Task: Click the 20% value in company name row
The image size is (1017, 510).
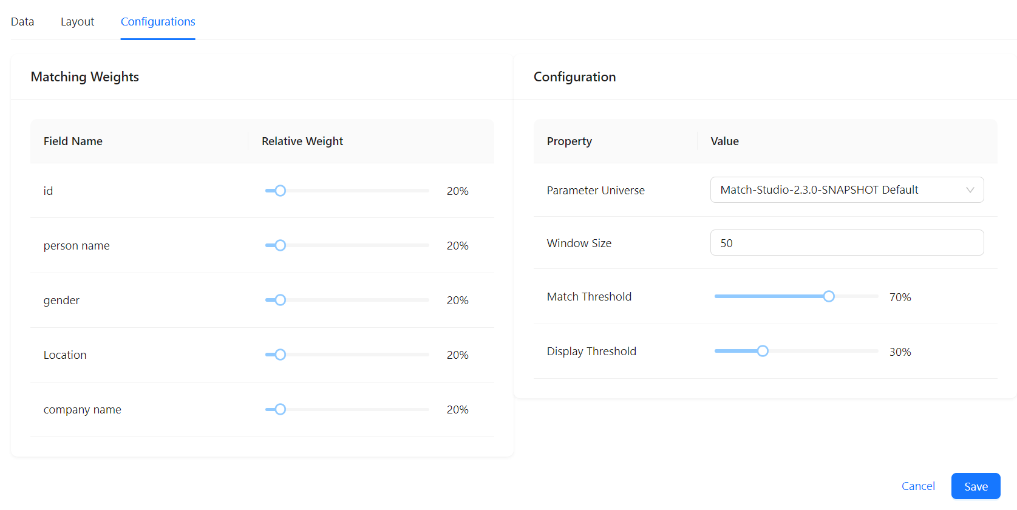Action: (457, 409)
